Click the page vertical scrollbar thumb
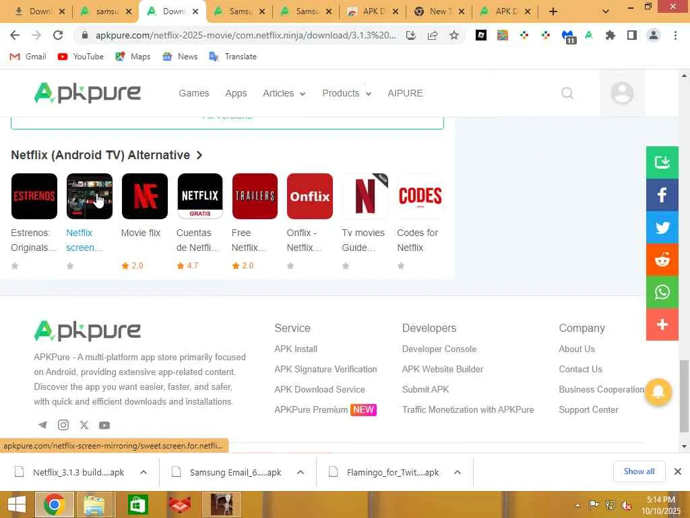 pyautogui.click(x=684, y=396)
